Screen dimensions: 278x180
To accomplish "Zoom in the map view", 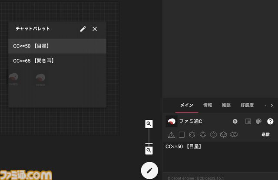I will [x=149, y=124].
